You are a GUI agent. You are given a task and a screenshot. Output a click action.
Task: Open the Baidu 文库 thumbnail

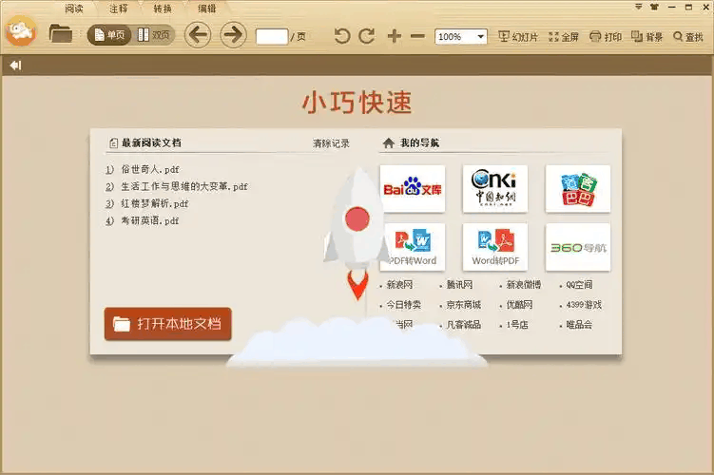click(x=413, y=189)
